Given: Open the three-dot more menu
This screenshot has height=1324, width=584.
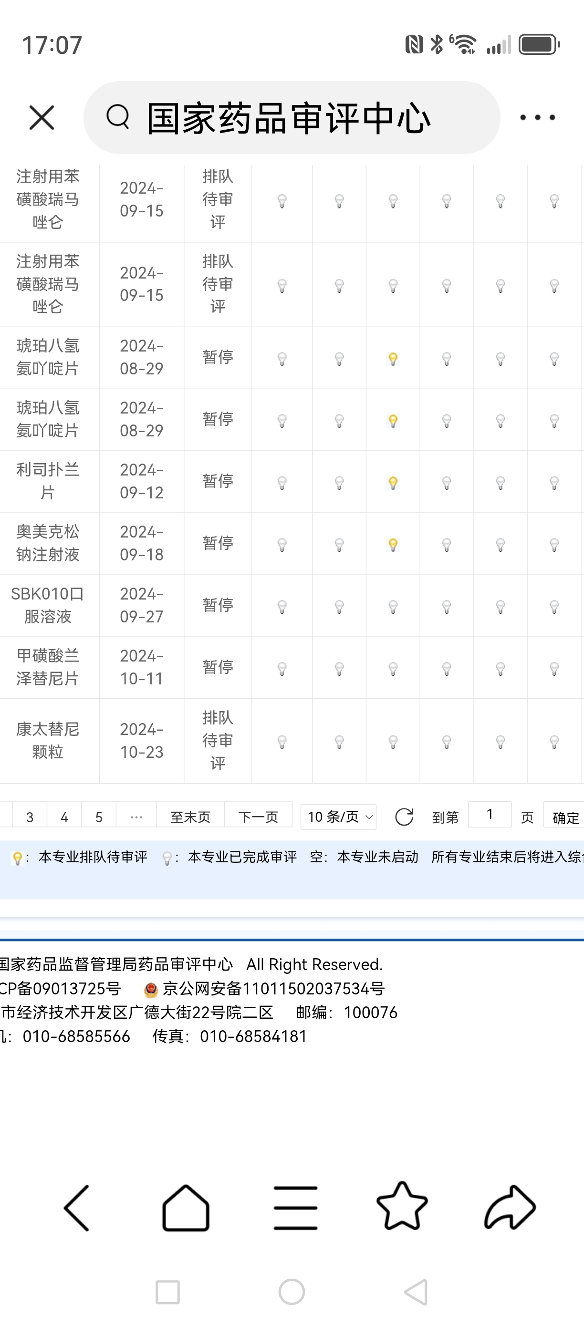Looking at the screenshot, I should click(537, 118).
